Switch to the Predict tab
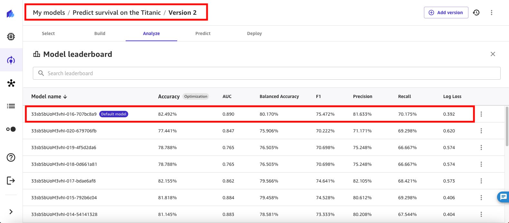The width and height of the screenshot is (509, 223). 203,33
